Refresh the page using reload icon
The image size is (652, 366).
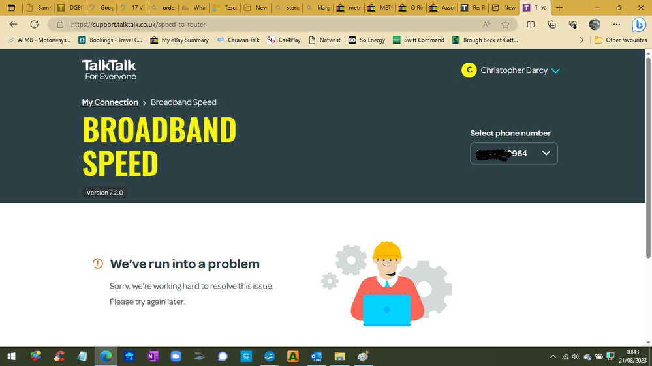[x=35, y=24]
